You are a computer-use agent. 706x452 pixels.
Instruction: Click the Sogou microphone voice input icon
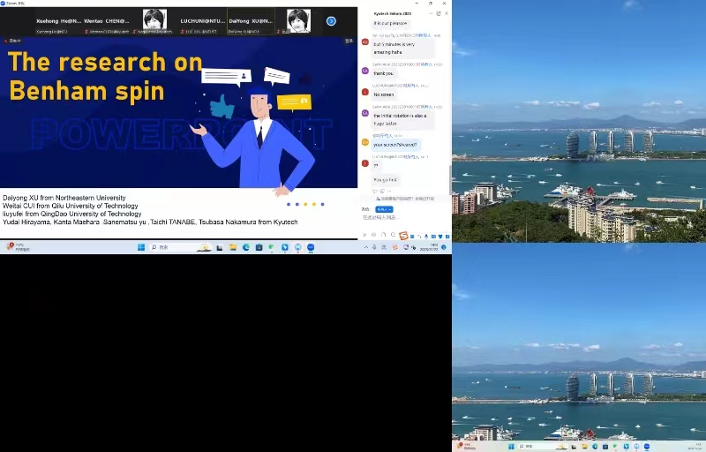click(x=426, y=237)
